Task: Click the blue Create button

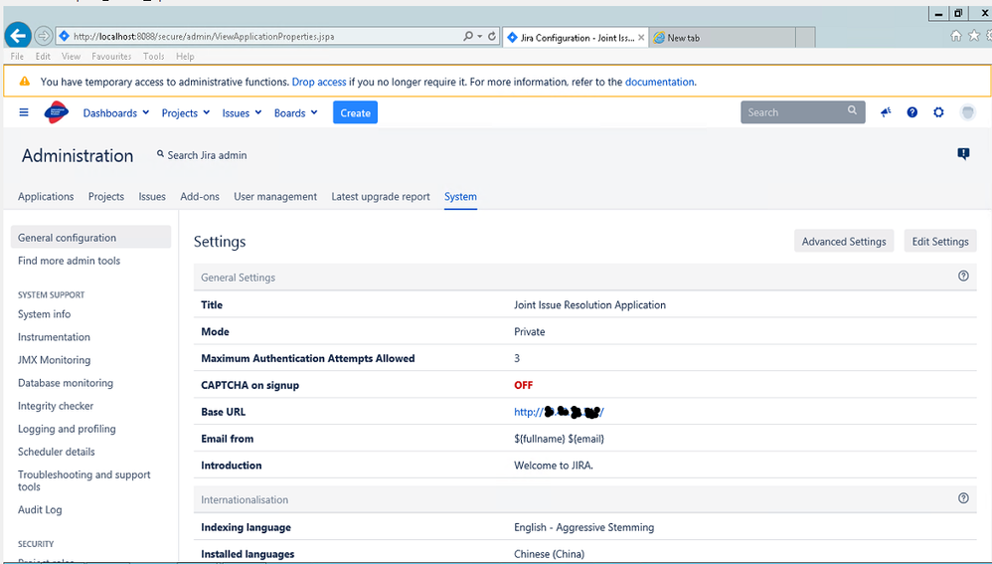Action: click(355, 112)
